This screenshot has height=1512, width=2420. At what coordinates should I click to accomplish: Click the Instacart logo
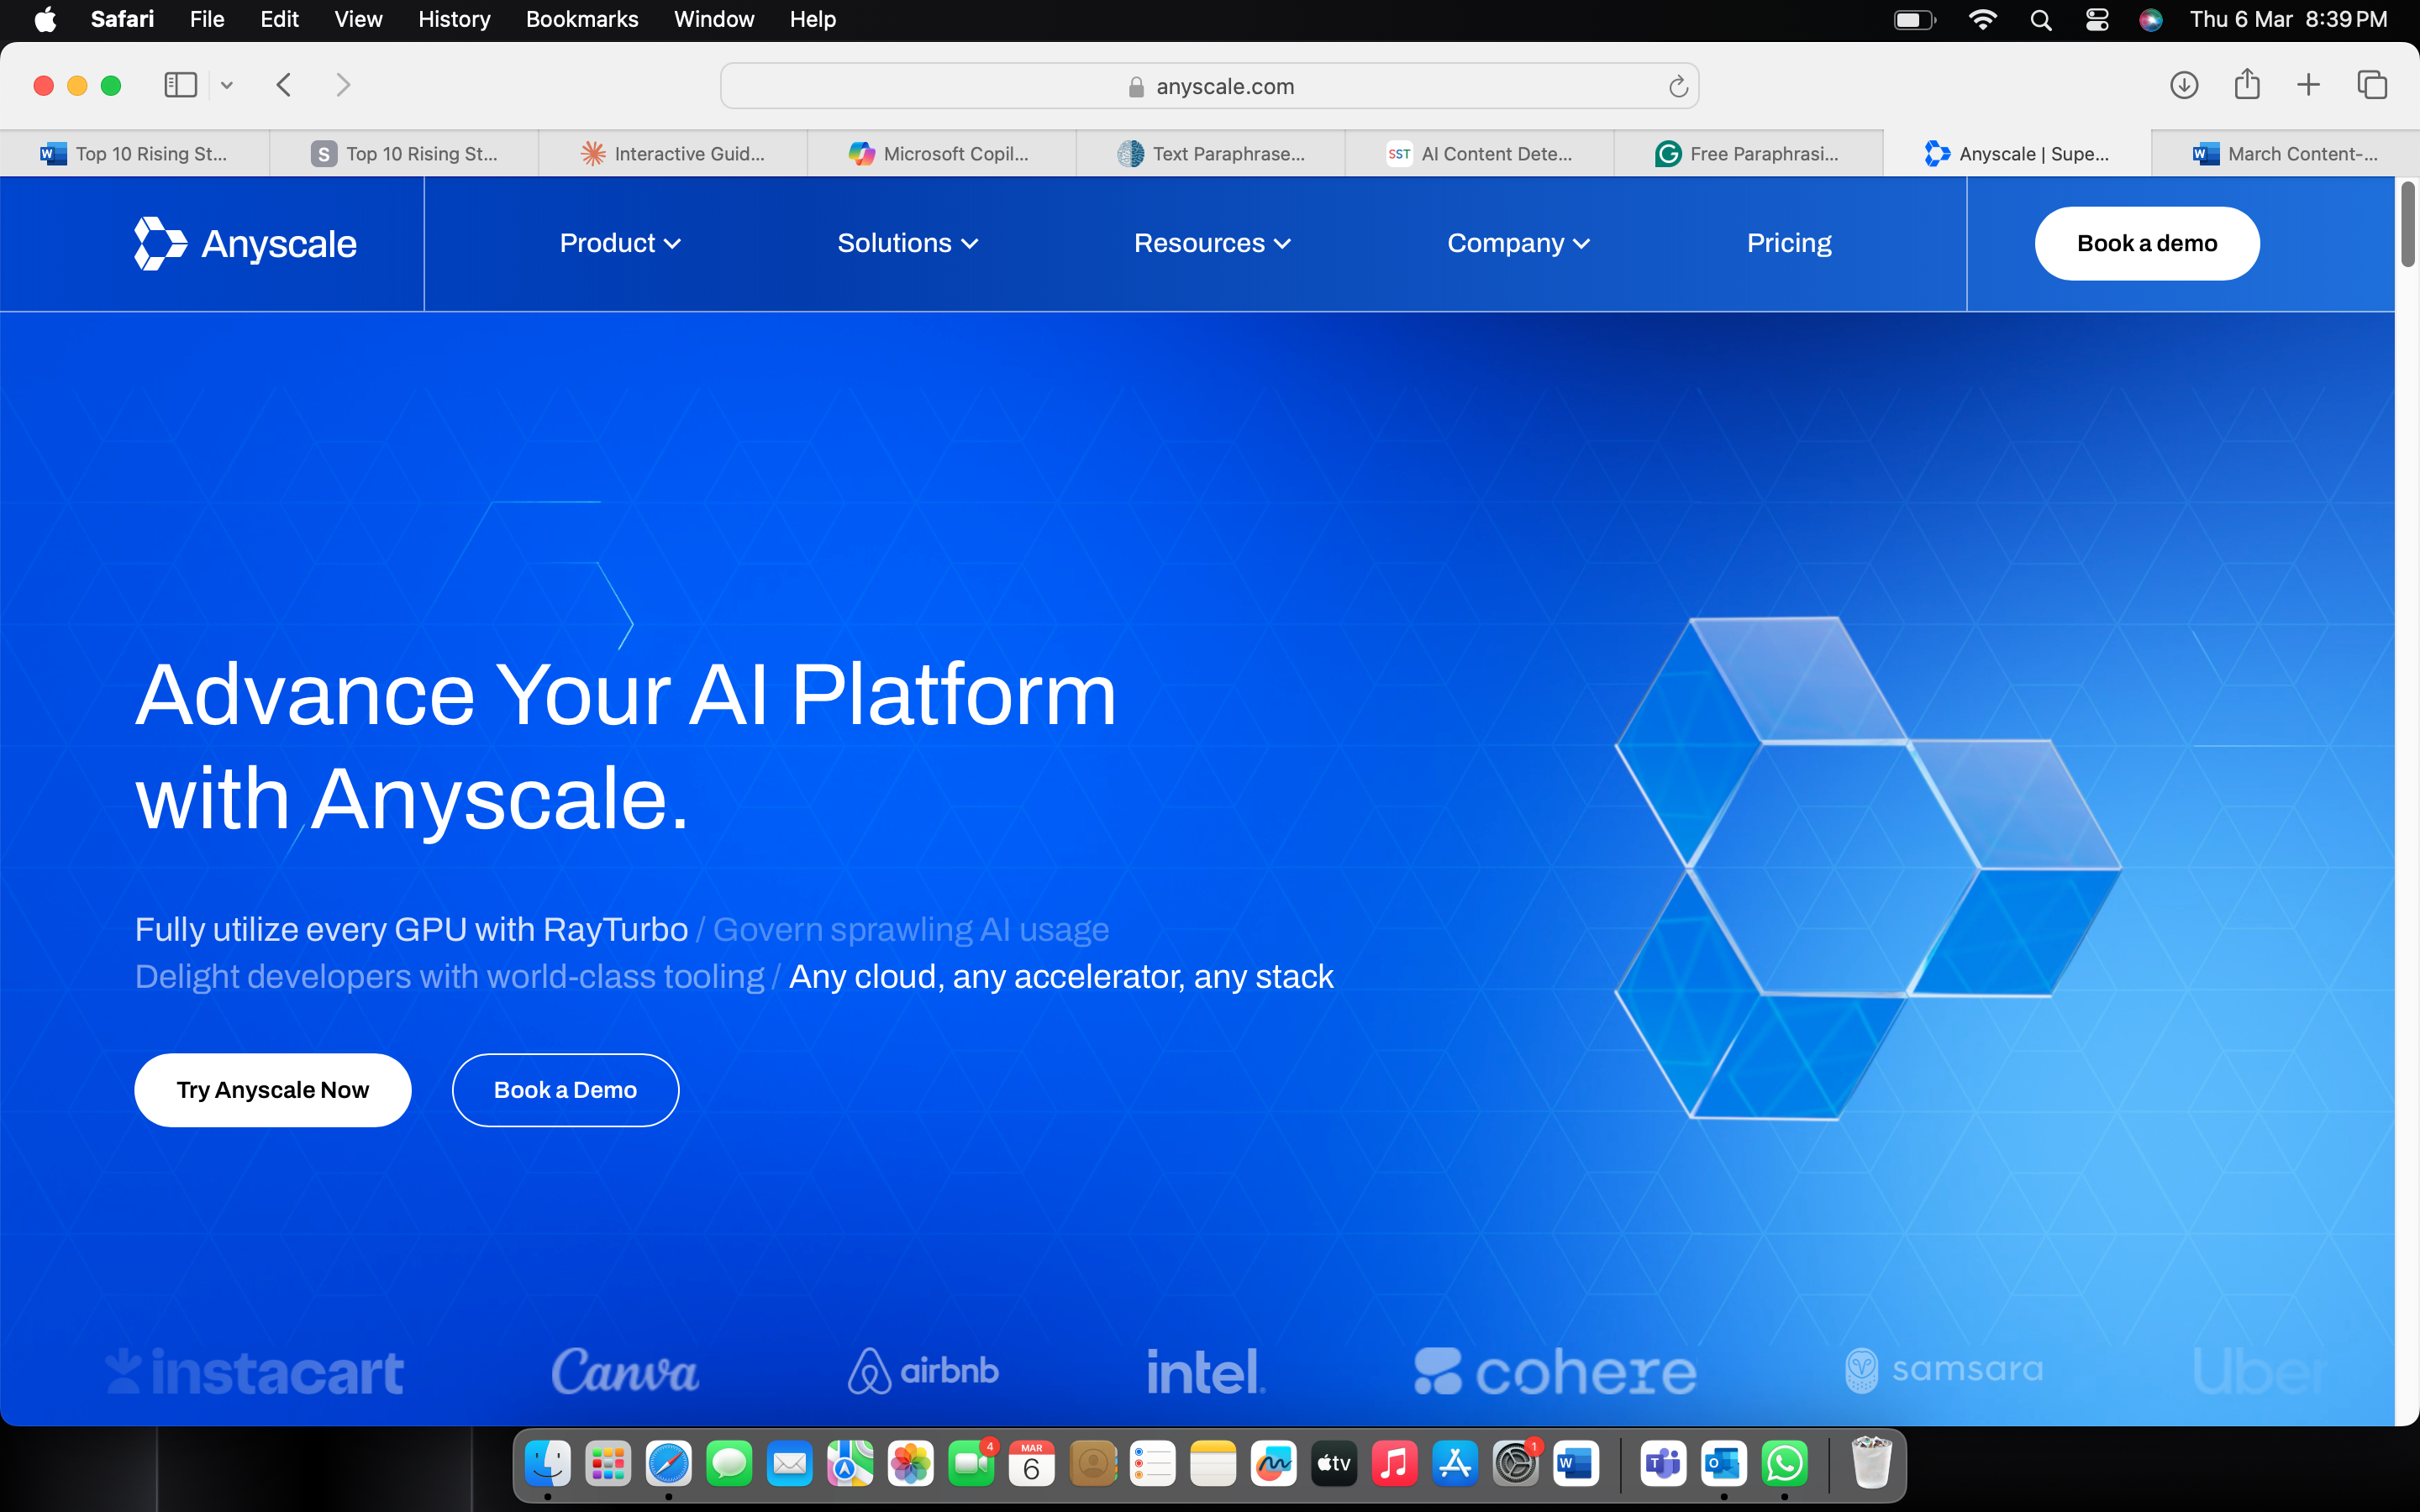(x=255, y=1372)
